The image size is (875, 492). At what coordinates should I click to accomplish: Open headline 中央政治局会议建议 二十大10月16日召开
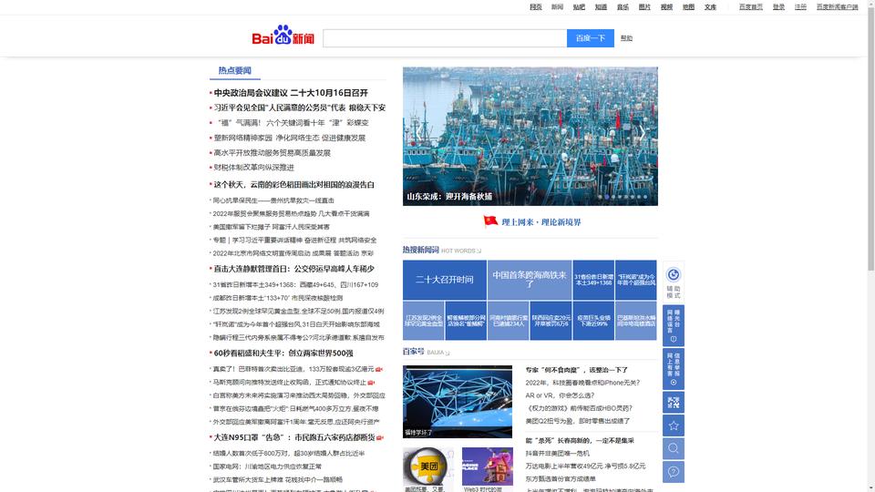point(291,93)
